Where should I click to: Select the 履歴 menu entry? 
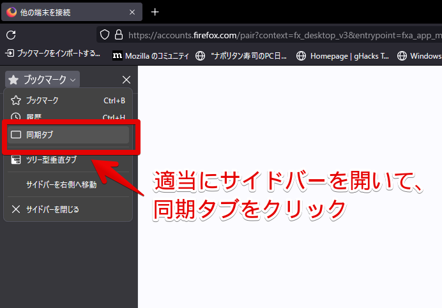[x=68, y=117]
